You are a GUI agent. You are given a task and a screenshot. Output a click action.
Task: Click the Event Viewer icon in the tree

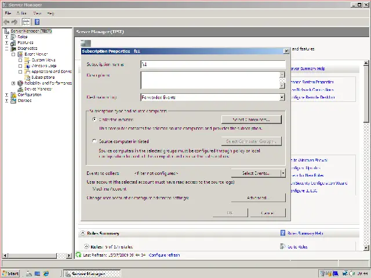coord(20,54)
